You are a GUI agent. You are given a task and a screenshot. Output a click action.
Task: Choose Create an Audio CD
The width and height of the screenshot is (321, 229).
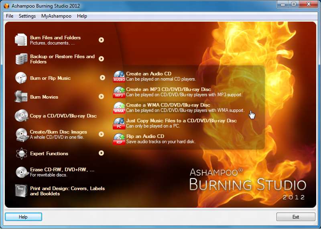149,74
